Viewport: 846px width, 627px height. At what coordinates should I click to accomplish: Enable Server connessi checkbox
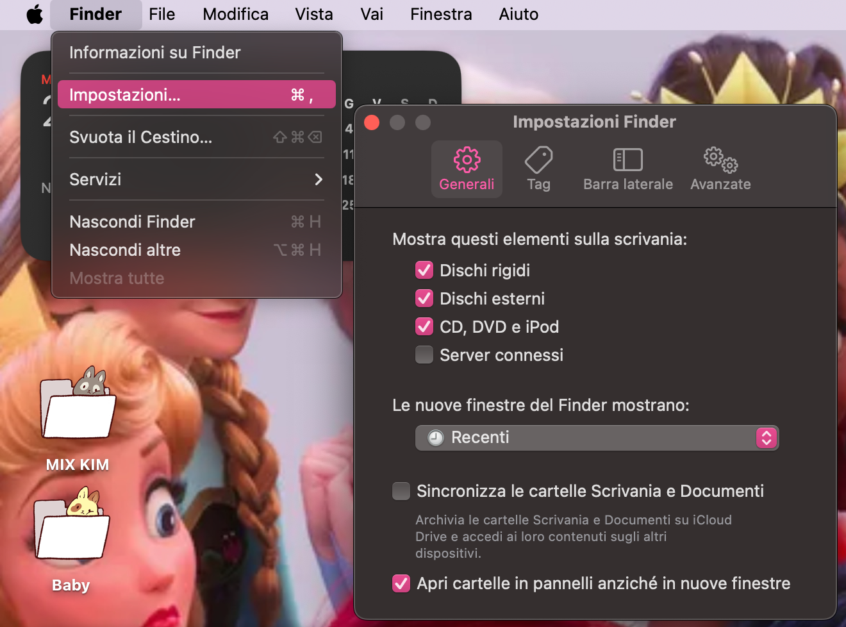pyautogui.click(x=424, y=355)
